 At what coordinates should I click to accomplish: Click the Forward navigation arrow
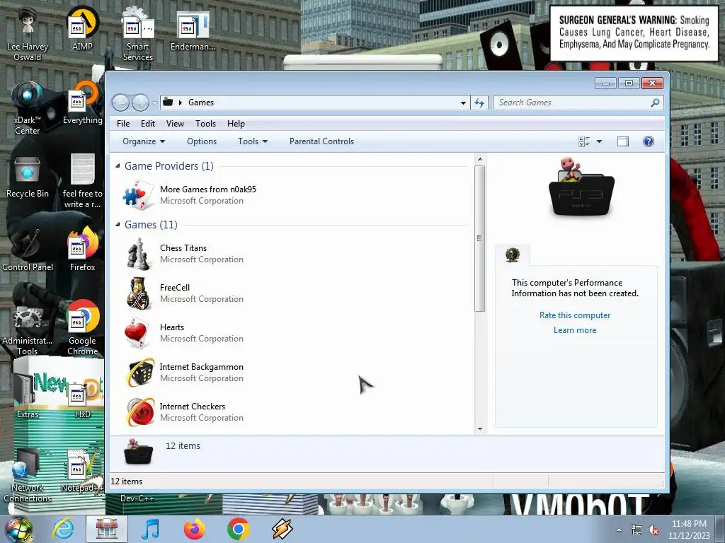click(x=140, y=103)
